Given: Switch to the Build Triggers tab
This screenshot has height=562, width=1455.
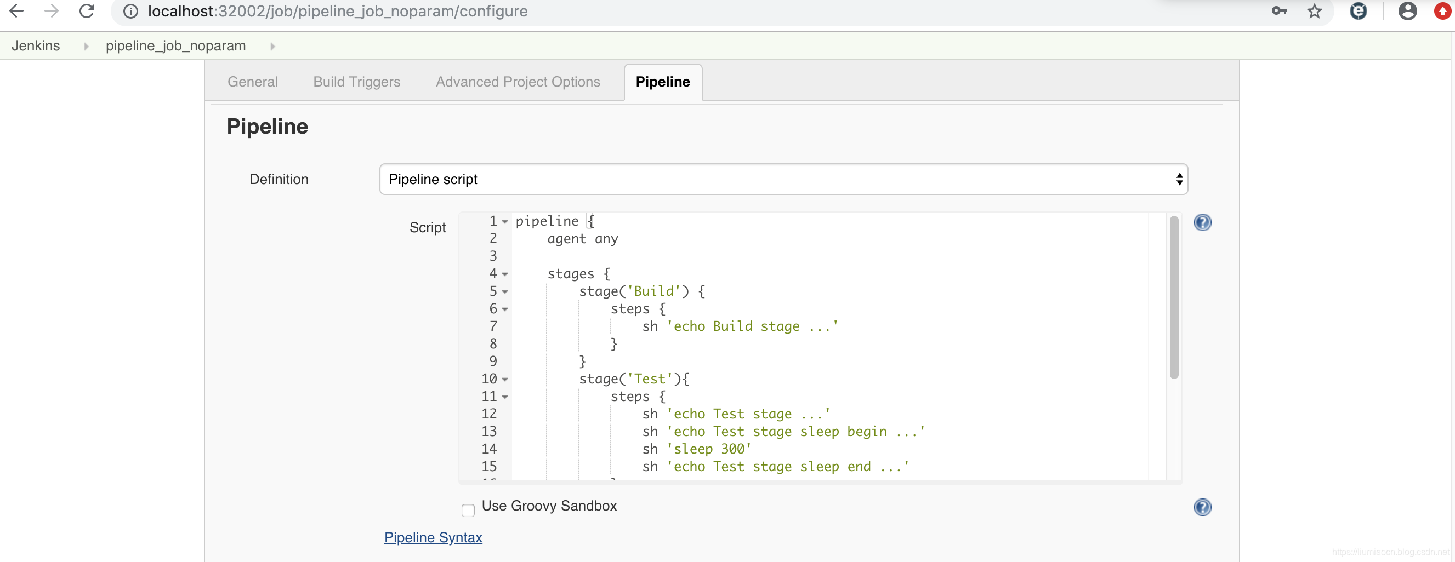Looking at the screenshot, I should pyautogui.click(x=356, y=82).
